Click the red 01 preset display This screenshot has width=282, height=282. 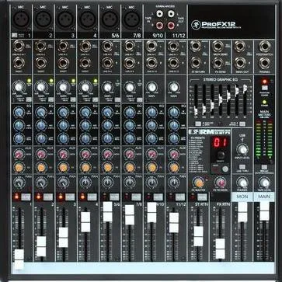[221, 142]
